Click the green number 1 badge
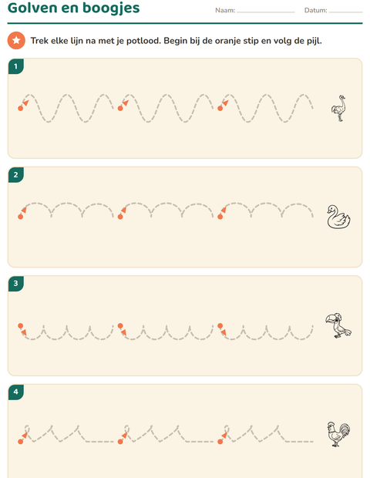Image resolution: width=370 pixels, height=478 pixels. pyautogui.click(x=16, y=66)
